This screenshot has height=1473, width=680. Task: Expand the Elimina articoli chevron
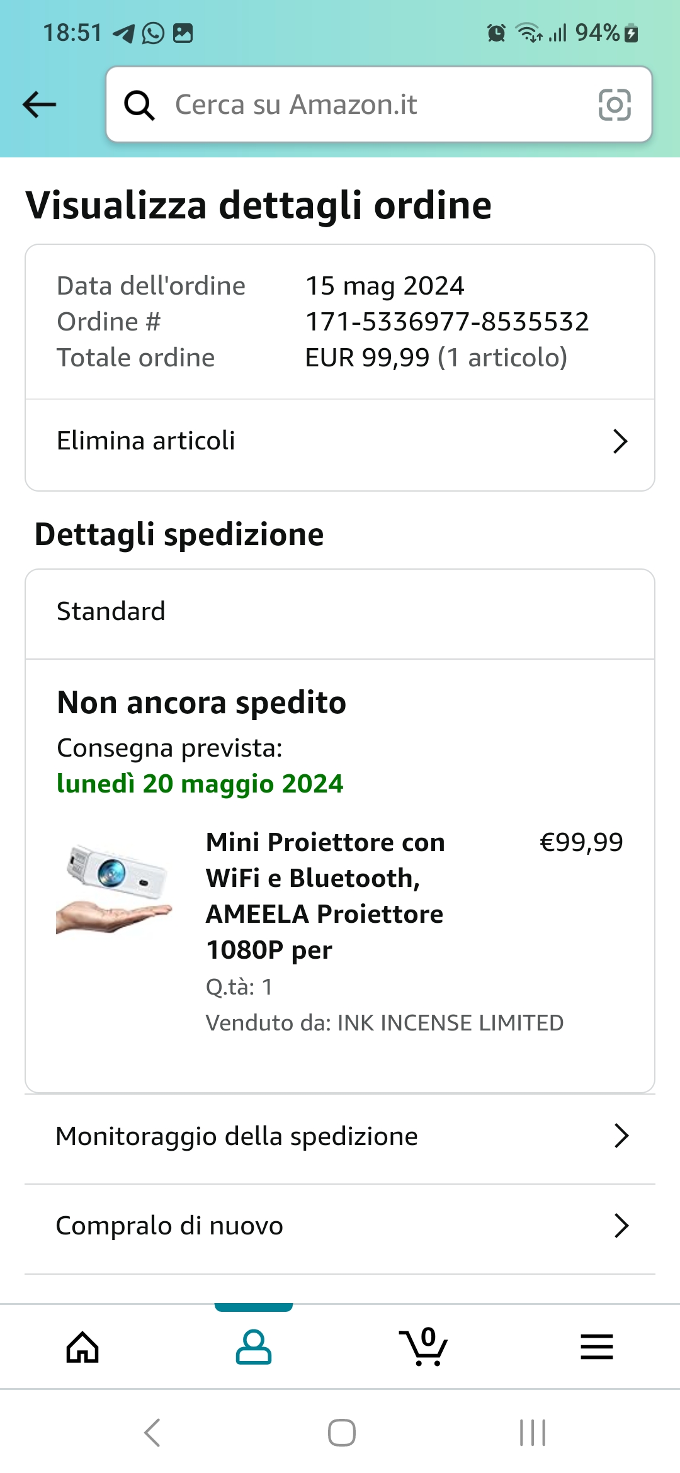click(x=620, y=441)
